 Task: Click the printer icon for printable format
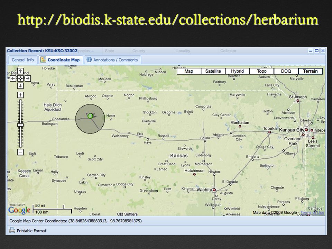click(x=12, y=230)
